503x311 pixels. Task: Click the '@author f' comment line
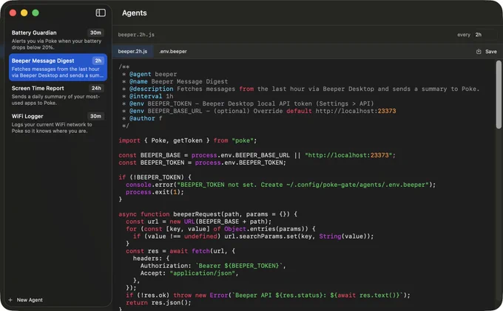142,118
